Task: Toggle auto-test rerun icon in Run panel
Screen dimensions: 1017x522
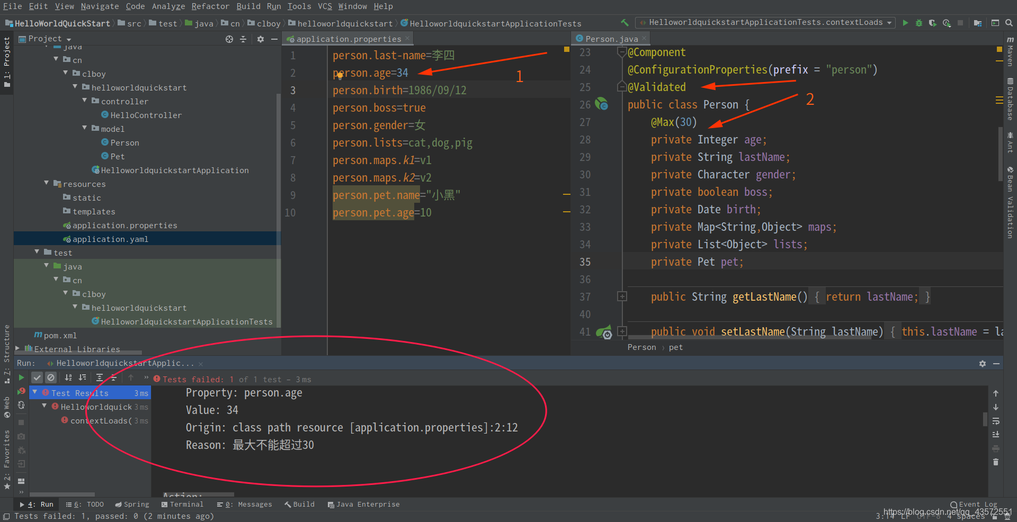Action: (x=21, y=405)
